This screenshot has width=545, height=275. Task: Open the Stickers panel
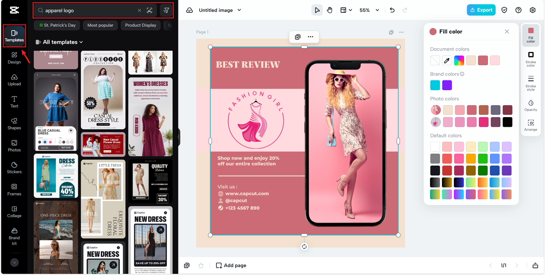pyautogui.click(x=14, y=168)
